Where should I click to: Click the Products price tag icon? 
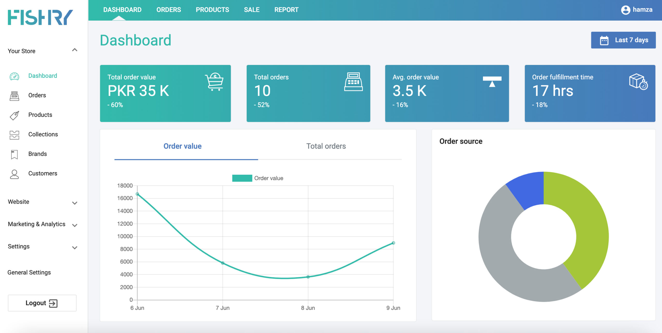coord(14,115)
